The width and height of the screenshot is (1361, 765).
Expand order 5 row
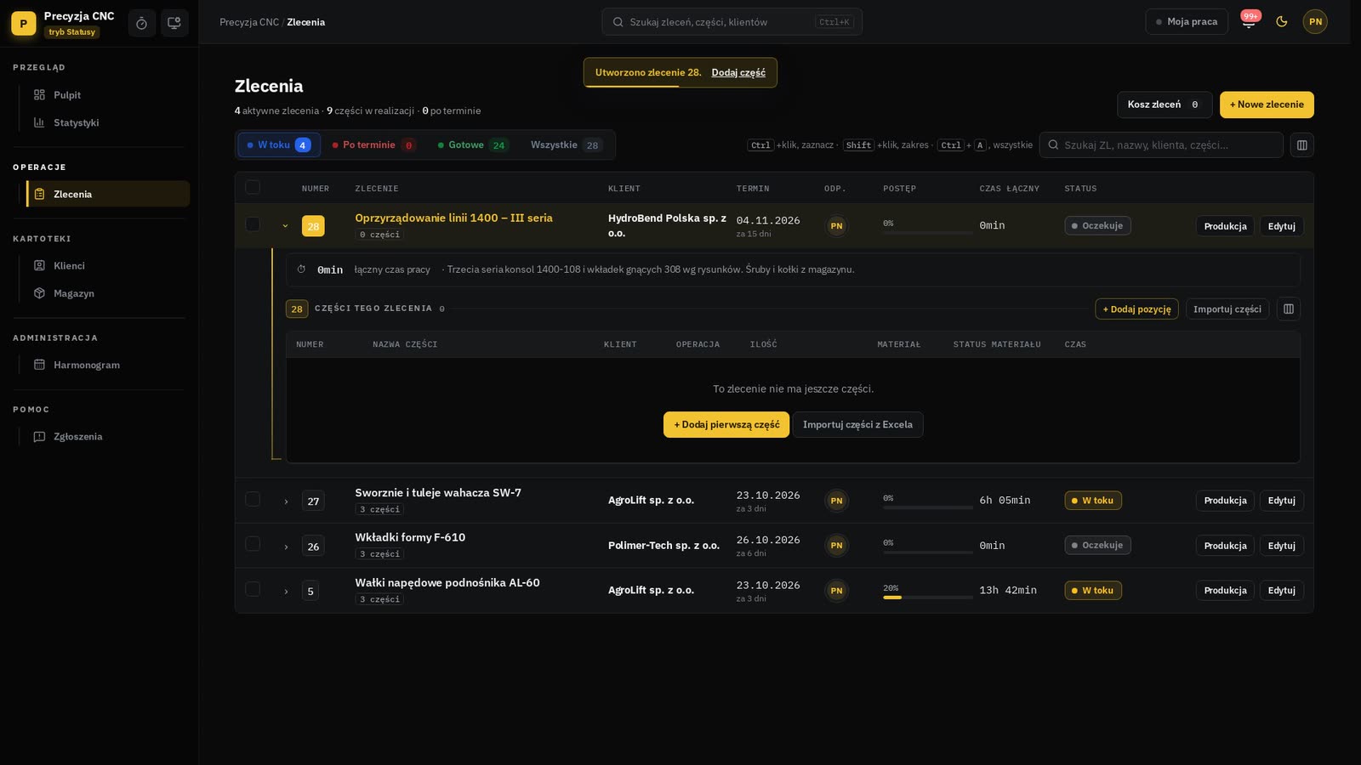(286, 592)
